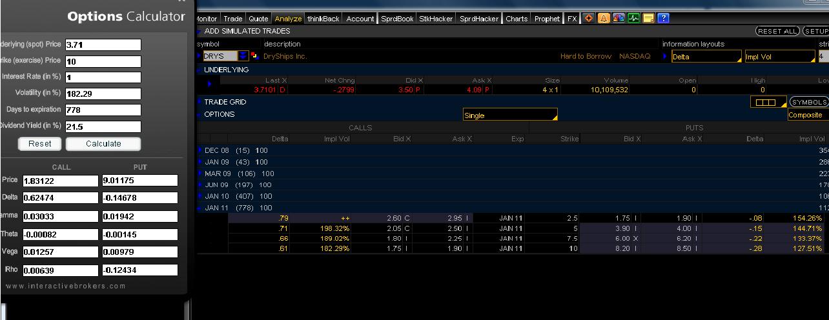Click the put Price result 9.01175

coord(139,181)
